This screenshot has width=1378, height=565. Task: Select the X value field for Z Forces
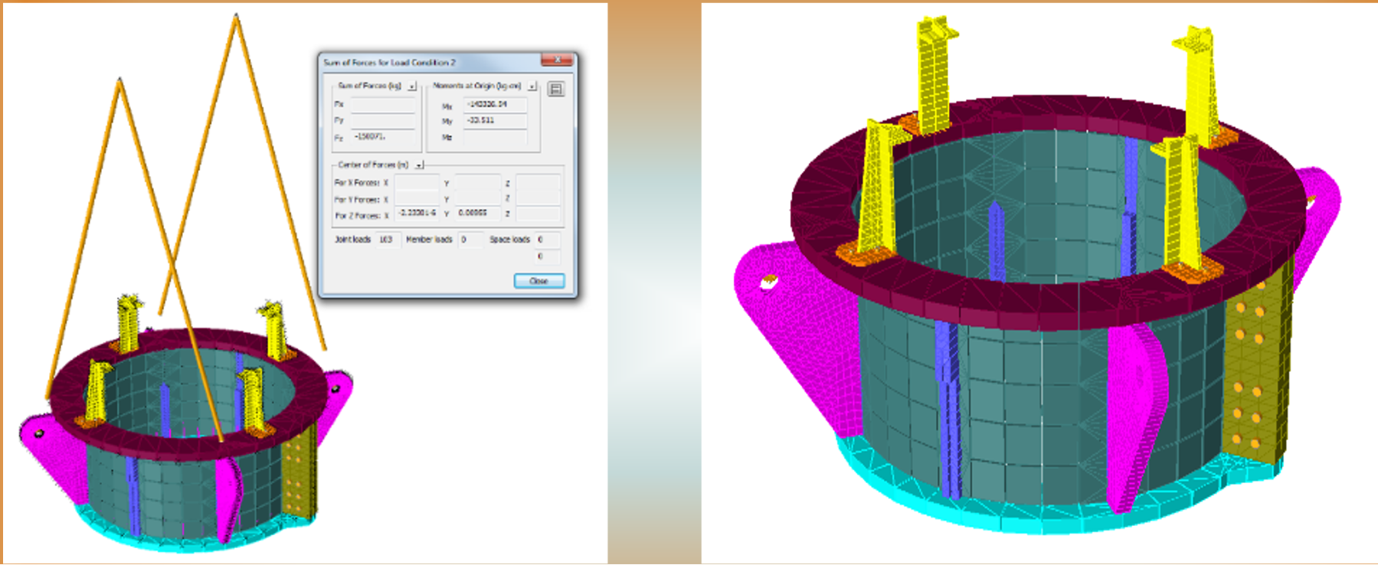(x=416, y=214)
